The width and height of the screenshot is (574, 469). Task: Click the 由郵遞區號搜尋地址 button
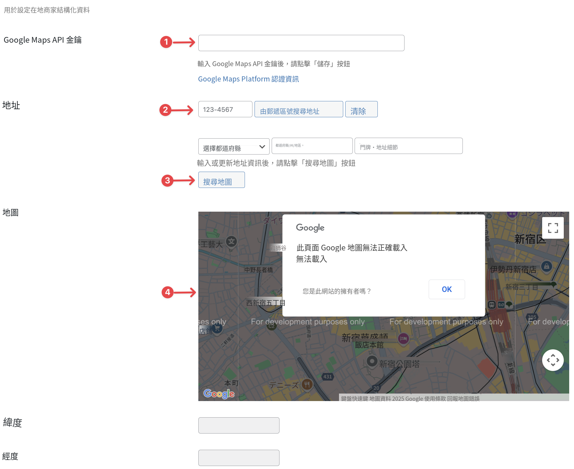coord(299,109)
